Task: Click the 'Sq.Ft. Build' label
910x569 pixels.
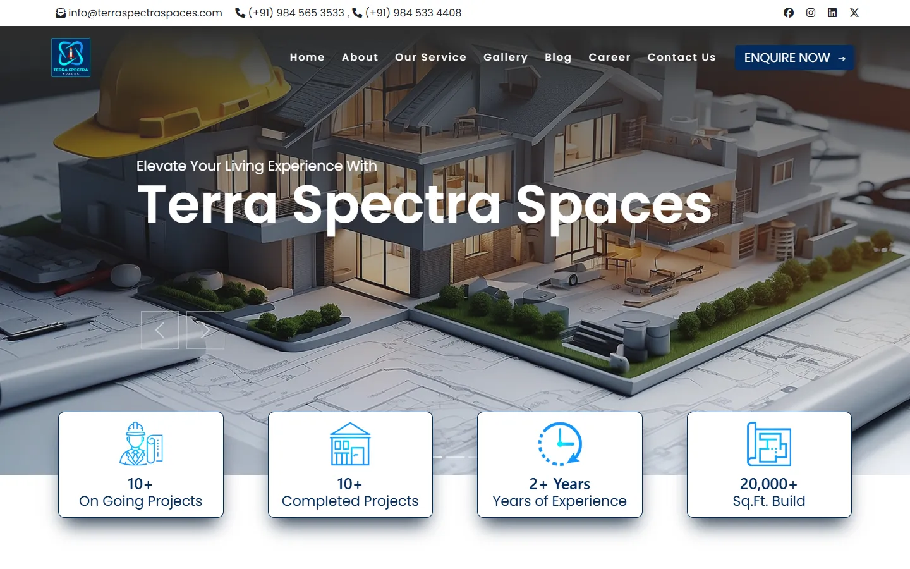Action: [x=769, y=501]
